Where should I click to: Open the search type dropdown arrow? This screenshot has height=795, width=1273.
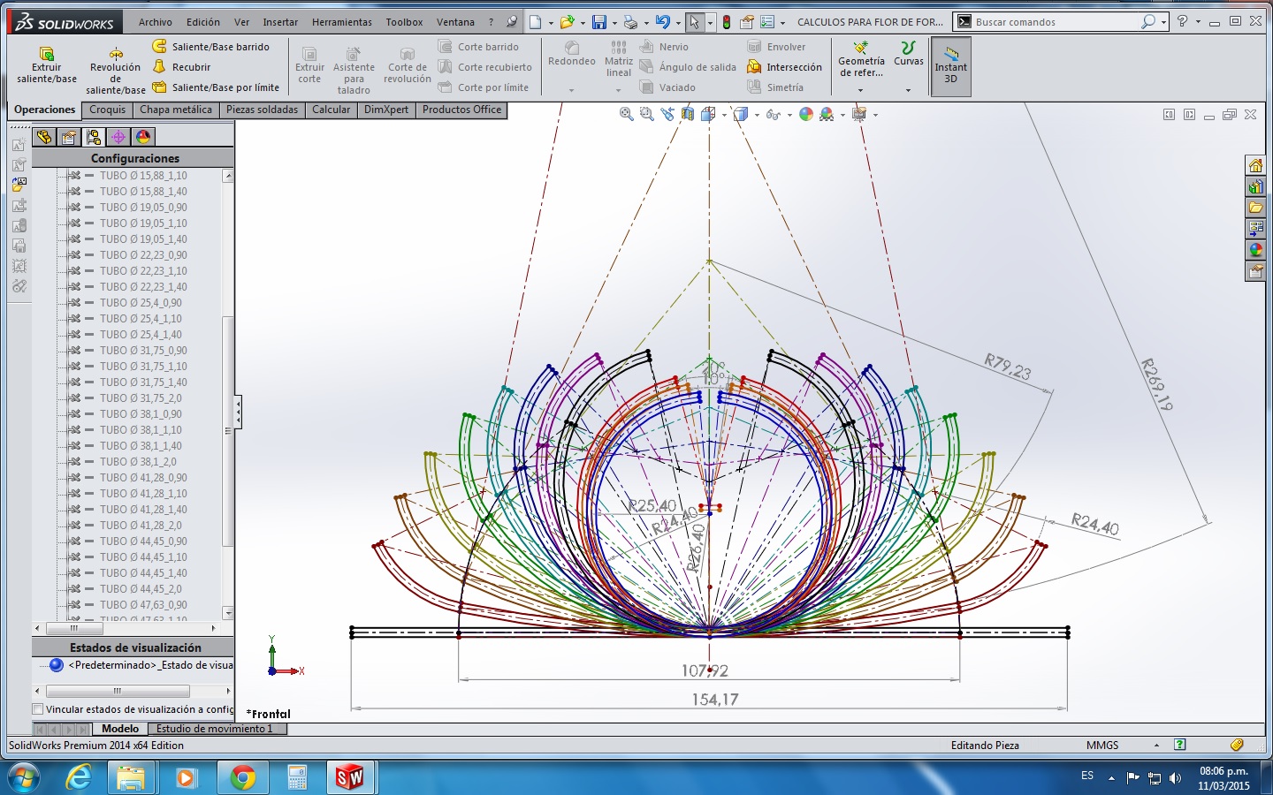(x=1163, y=22)
